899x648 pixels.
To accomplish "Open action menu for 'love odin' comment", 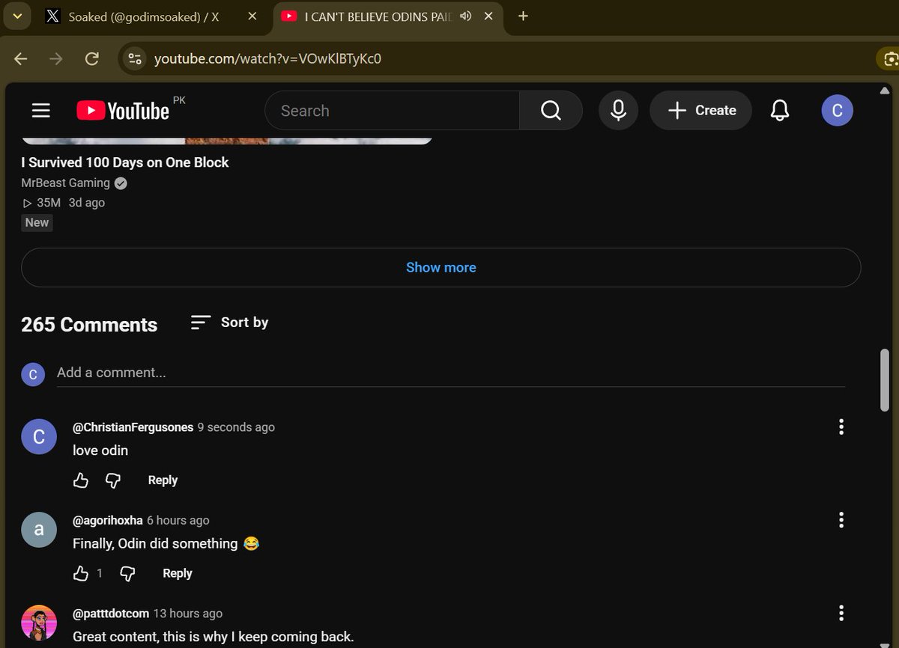I will (841, 427).
